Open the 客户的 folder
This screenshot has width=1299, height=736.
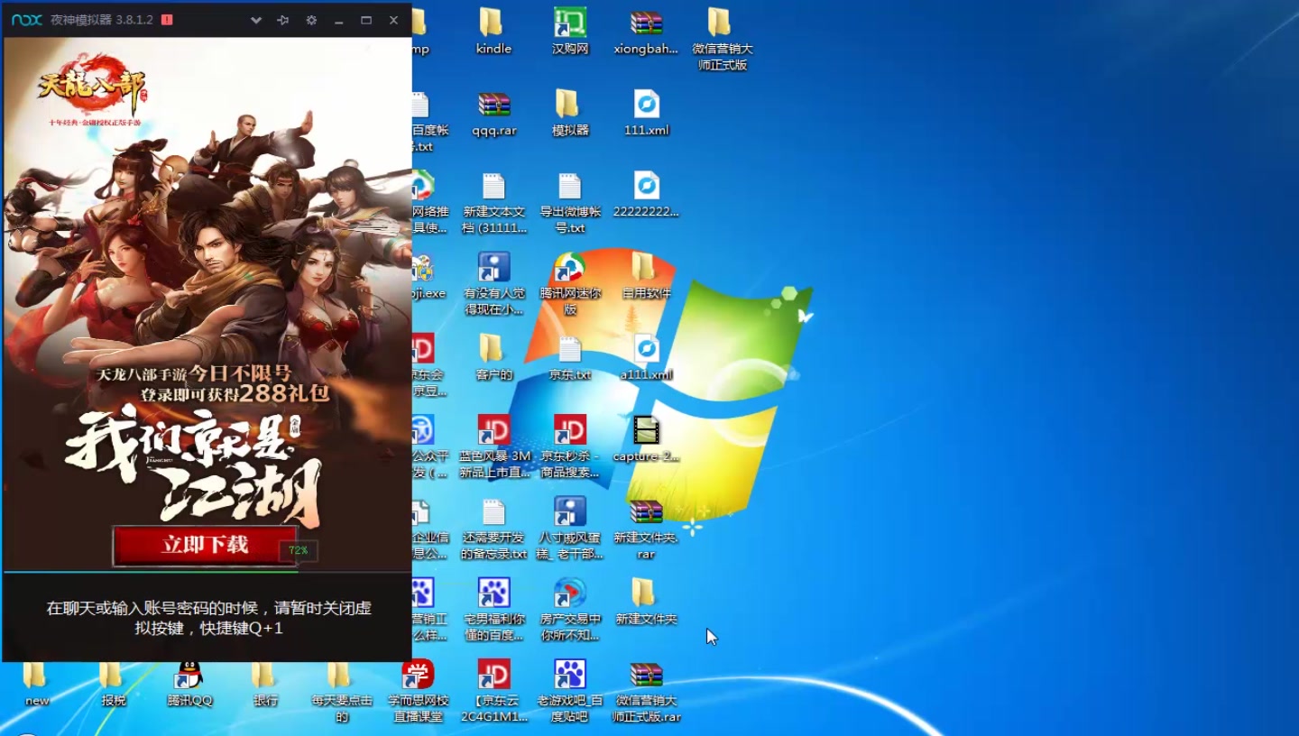click(x=493, y=357)
